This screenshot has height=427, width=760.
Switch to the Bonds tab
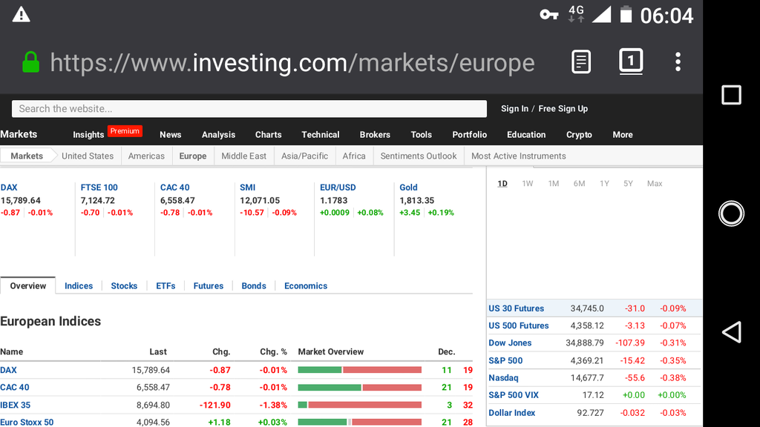click(254, 285)
